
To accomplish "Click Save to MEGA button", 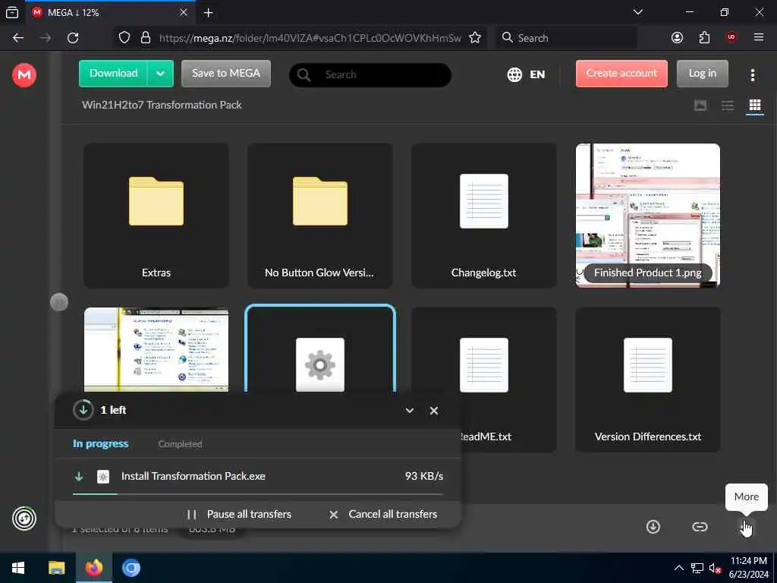I will [226, 74].
